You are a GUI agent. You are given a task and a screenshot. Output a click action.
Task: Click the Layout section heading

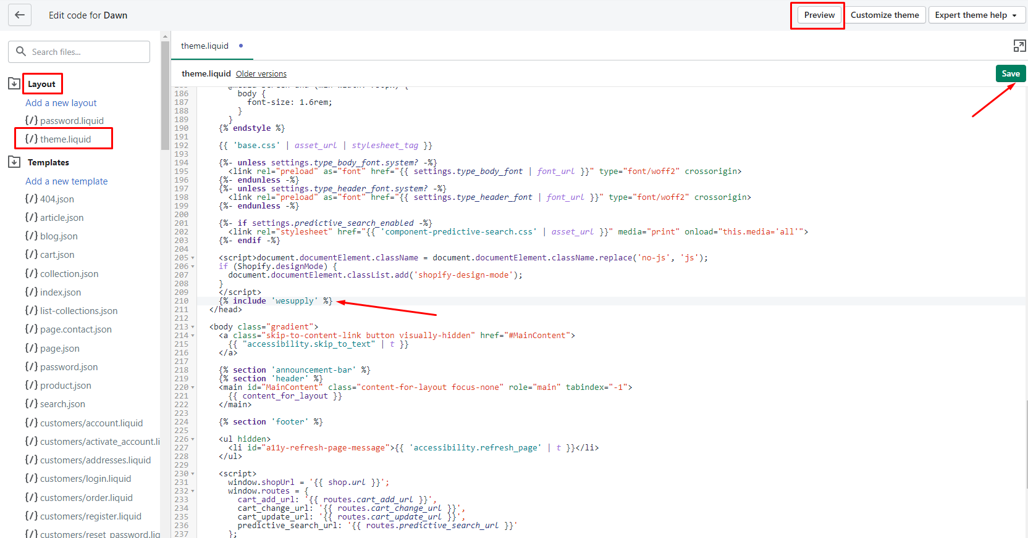pos(41,84)
